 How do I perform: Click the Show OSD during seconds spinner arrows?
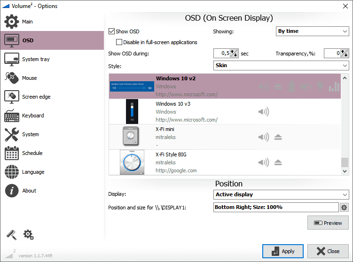(x=234, y=54)
